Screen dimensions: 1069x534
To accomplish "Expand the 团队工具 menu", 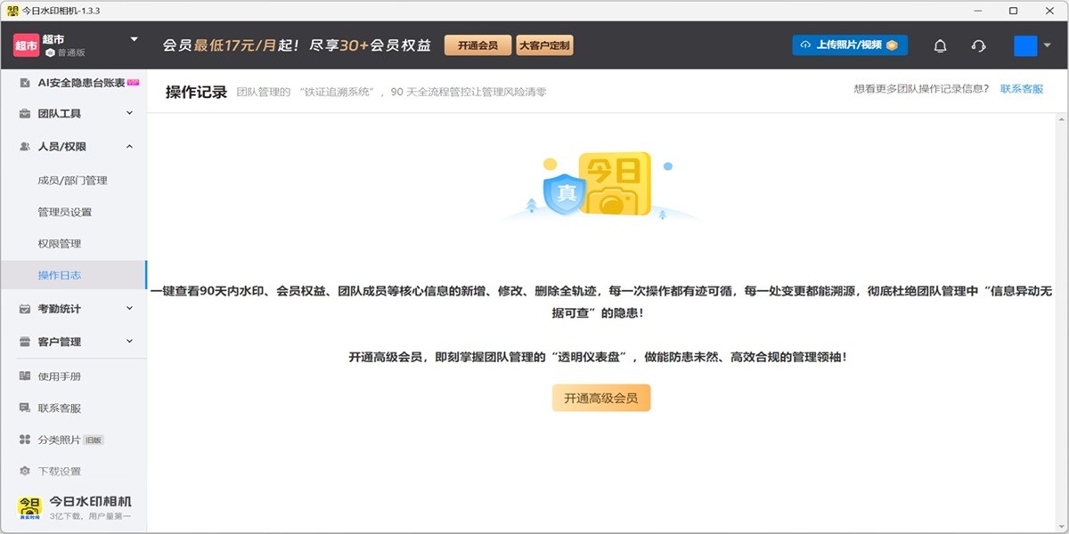I will (129, 113).
